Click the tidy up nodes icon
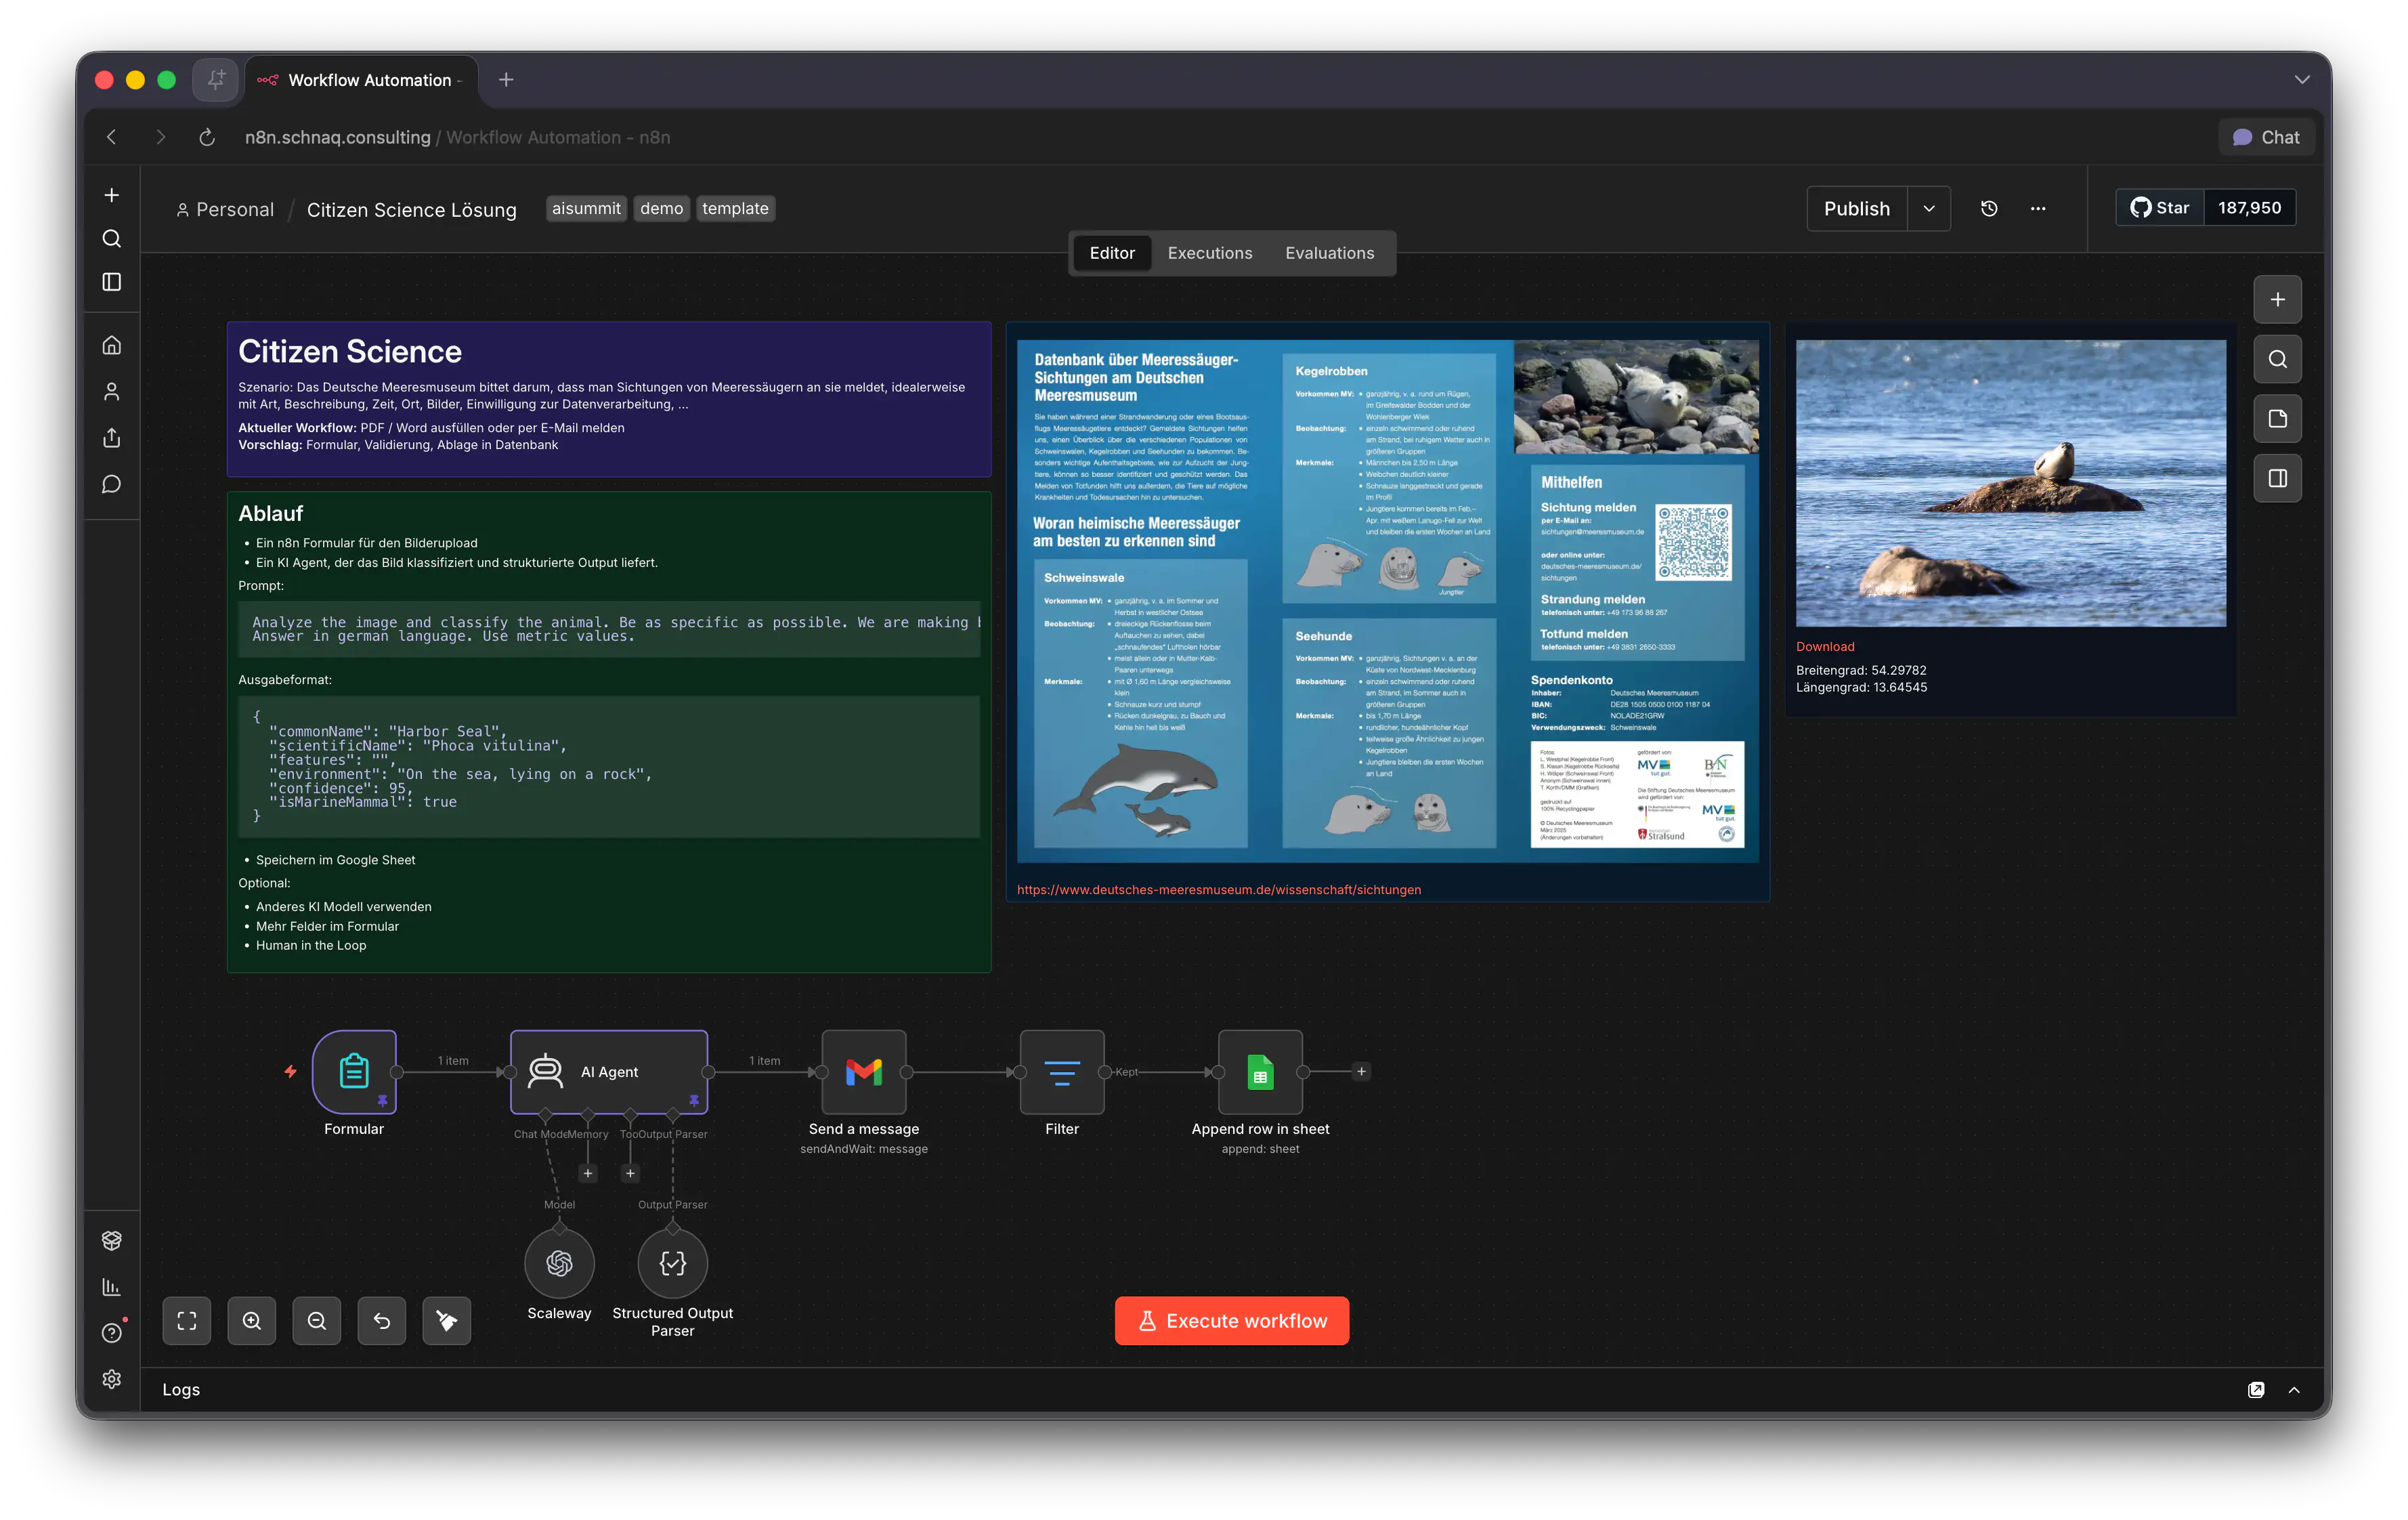 [x=447, y=1320]
